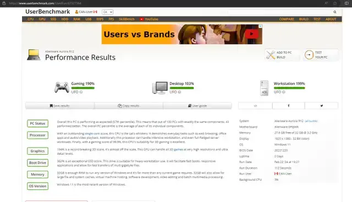Click the Gaming UFO info icon
The width and height of the screenshot is (352, 202).
[81, 92]
